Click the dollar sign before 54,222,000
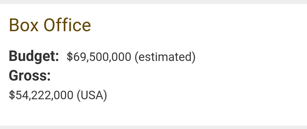307x129 pixels. [x=12, y=95]
